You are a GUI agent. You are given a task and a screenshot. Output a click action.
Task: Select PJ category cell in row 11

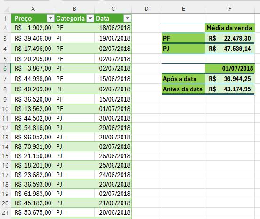(x=74, y=118)
